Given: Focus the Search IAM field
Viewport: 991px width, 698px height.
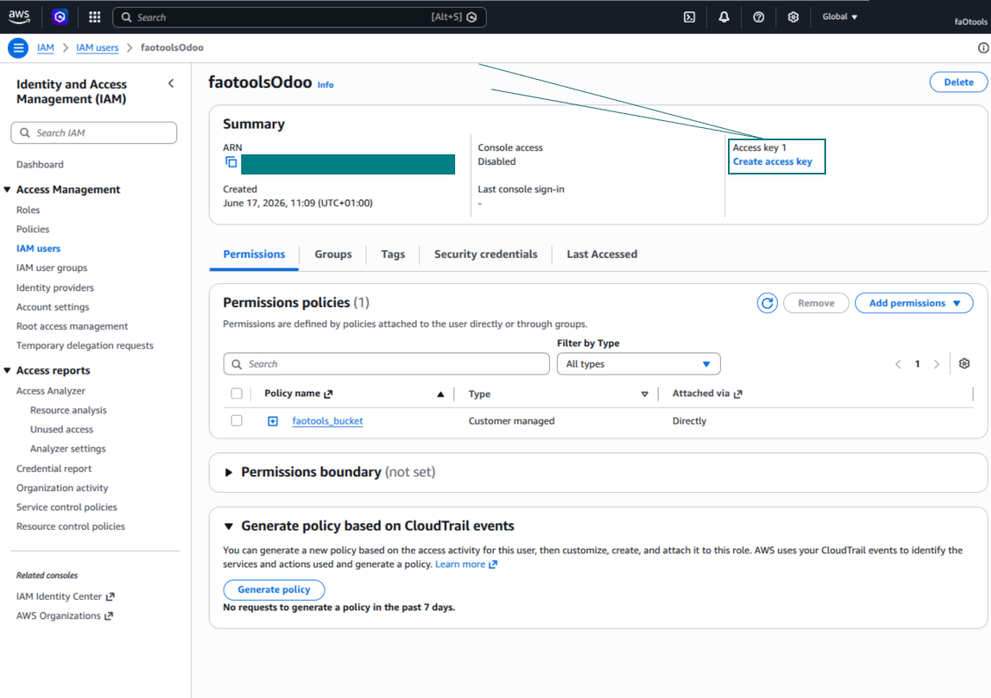Looking at the screenshot, I should (x=94, y=132).
